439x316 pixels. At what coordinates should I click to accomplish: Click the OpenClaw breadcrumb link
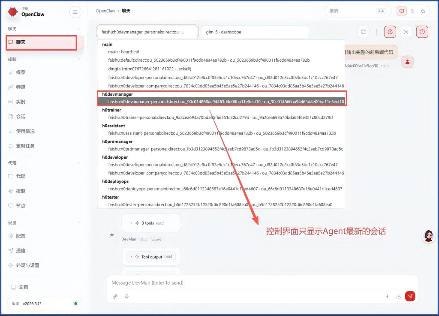tap(105, 11)
